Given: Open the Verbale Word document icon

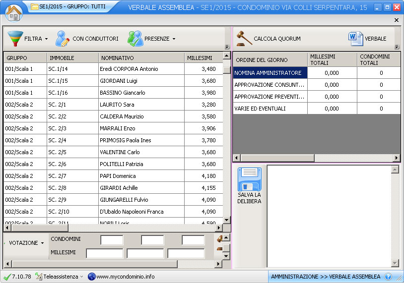Looking at the screenshot, I should pos(355,38).
